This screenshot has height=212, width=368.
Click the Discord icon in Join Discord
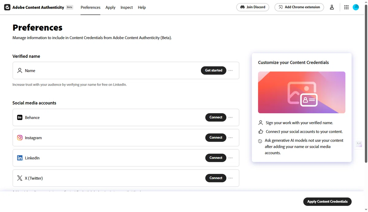tap(242, 7)
